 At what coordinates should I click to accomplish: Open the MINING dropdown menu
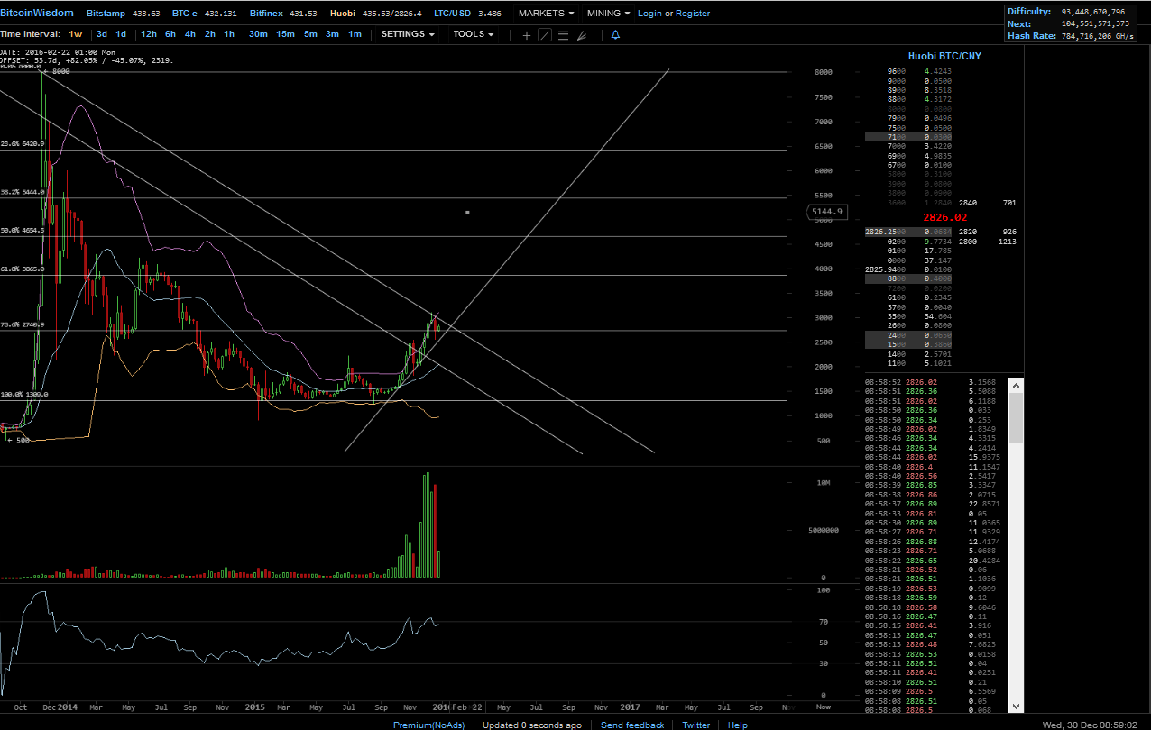coord(609,14)
